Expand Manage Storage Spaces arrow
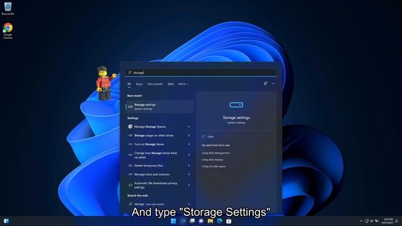The height and width of the screenshot is (226, 402). tap(189, 127)
